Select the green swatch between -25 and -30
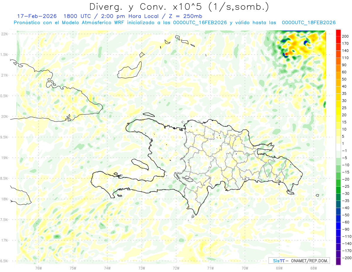Screen dimensions: 352x272 (338, 190)
